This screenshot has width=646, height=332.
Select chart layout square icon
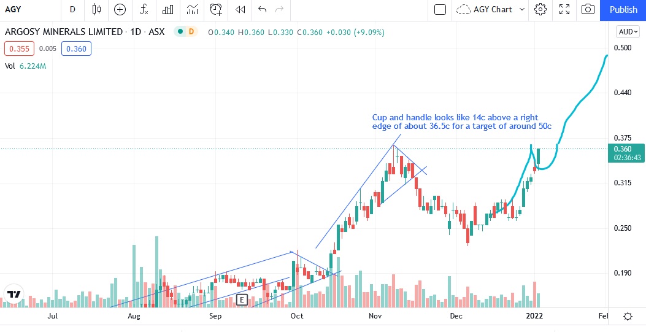point(440,9)
